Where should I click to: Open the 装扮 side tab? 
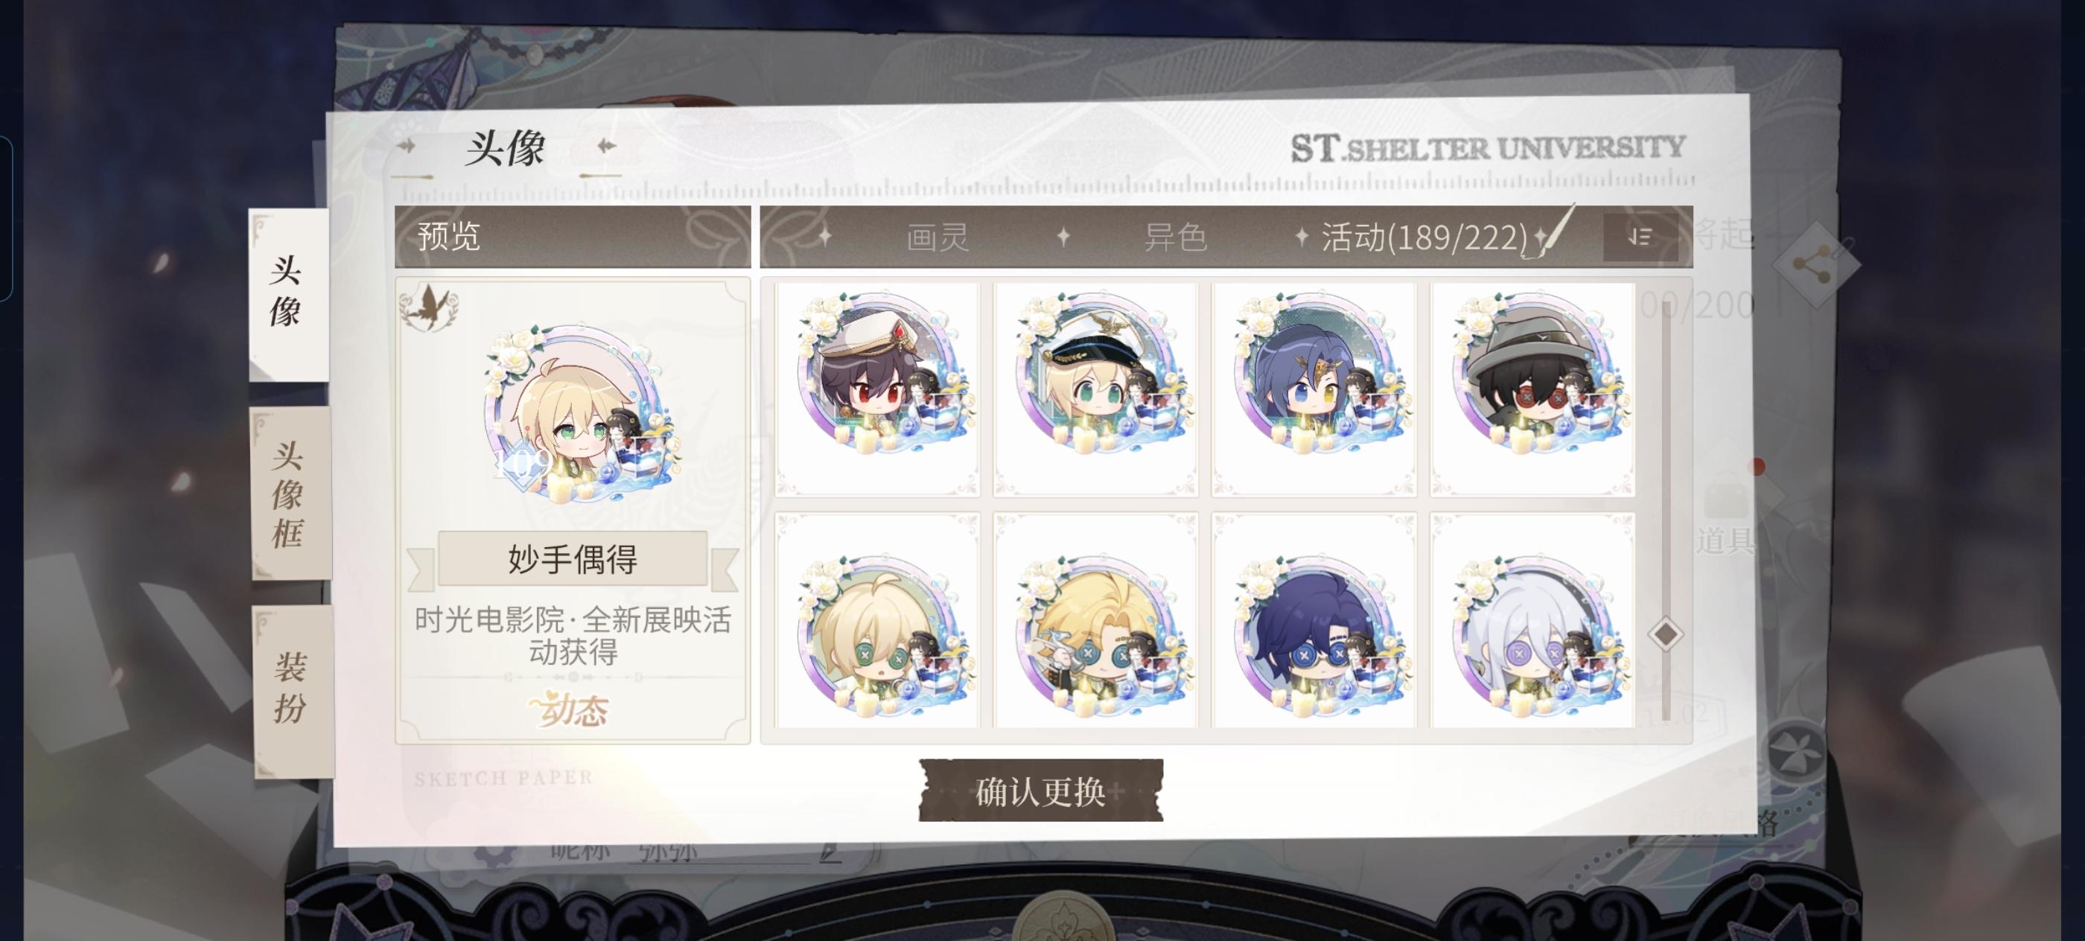(291, 689)
